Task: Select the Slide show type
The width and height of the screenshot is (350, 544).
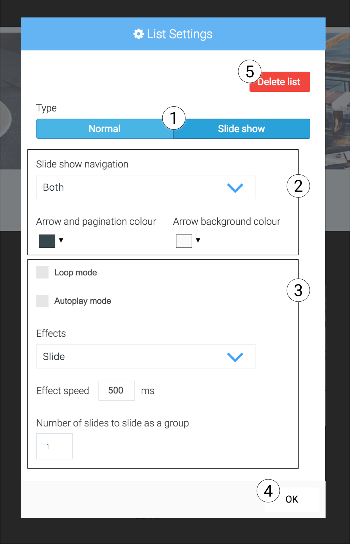Action: point(241,128)
